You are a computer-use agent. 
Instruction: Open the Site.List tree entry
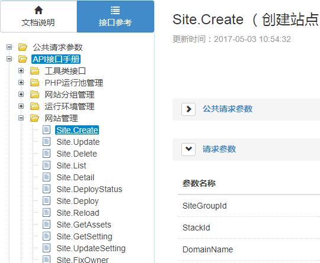71,165
